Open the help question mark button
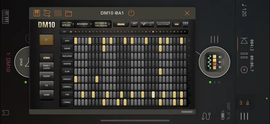 click(x=185, y=24)
